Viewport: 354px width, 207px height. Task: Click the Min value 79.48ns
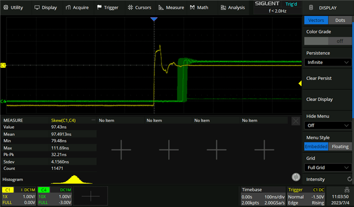point(59,141)
